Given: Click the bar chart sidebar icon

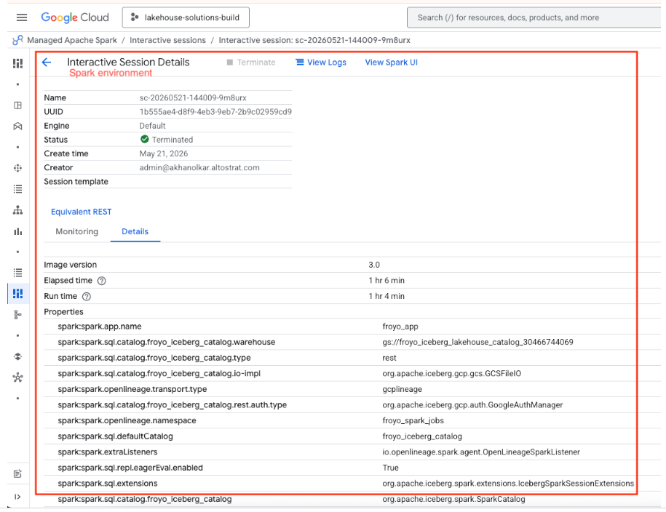Looking at the screenshot, I should [x=18, y=231].
